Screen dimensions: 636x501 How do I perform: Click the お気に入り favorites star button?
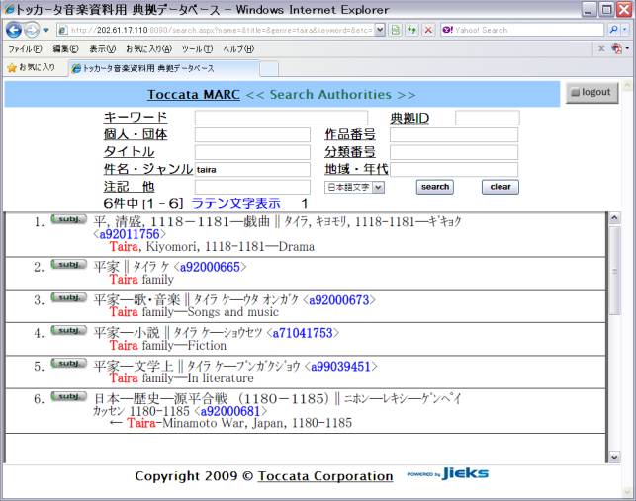point(31,67)
